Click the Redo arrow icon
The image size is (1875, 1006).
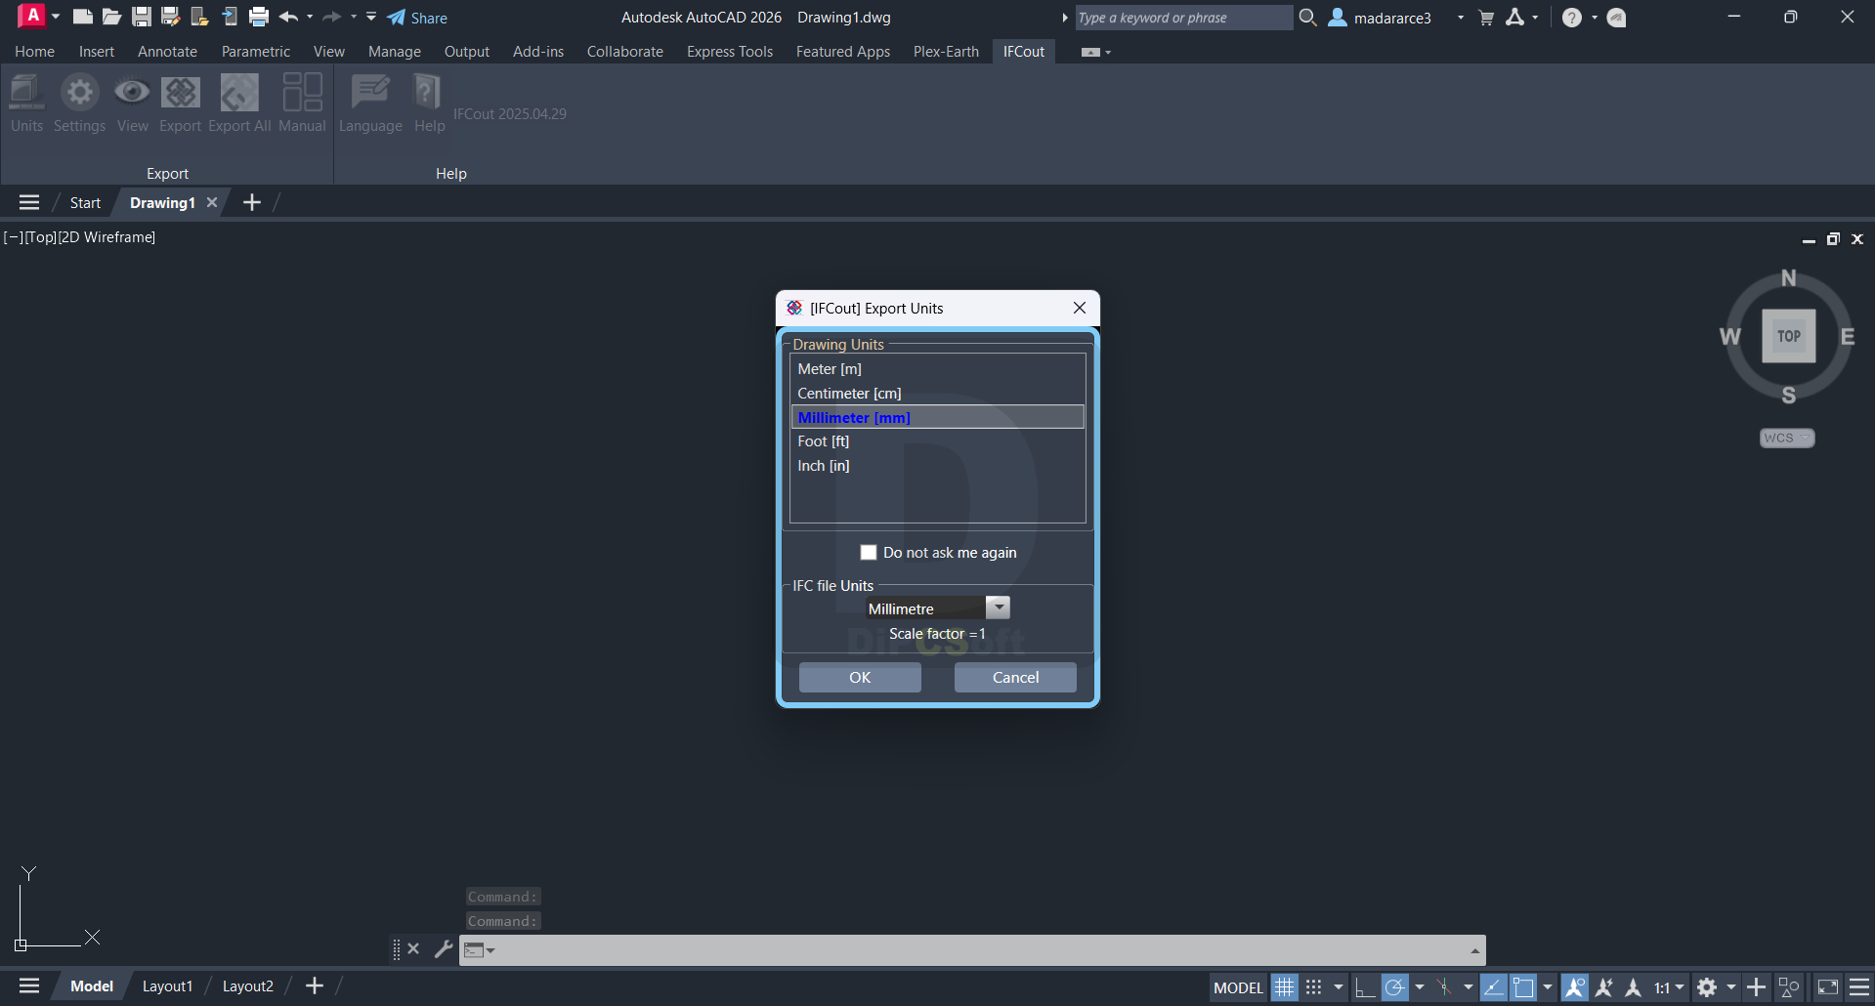click(332, 17)
